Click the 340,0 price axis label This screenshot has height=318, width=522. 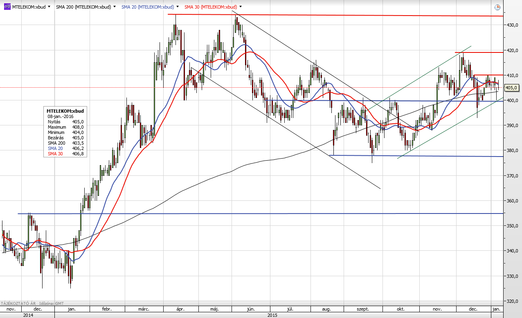coord(513,251)
